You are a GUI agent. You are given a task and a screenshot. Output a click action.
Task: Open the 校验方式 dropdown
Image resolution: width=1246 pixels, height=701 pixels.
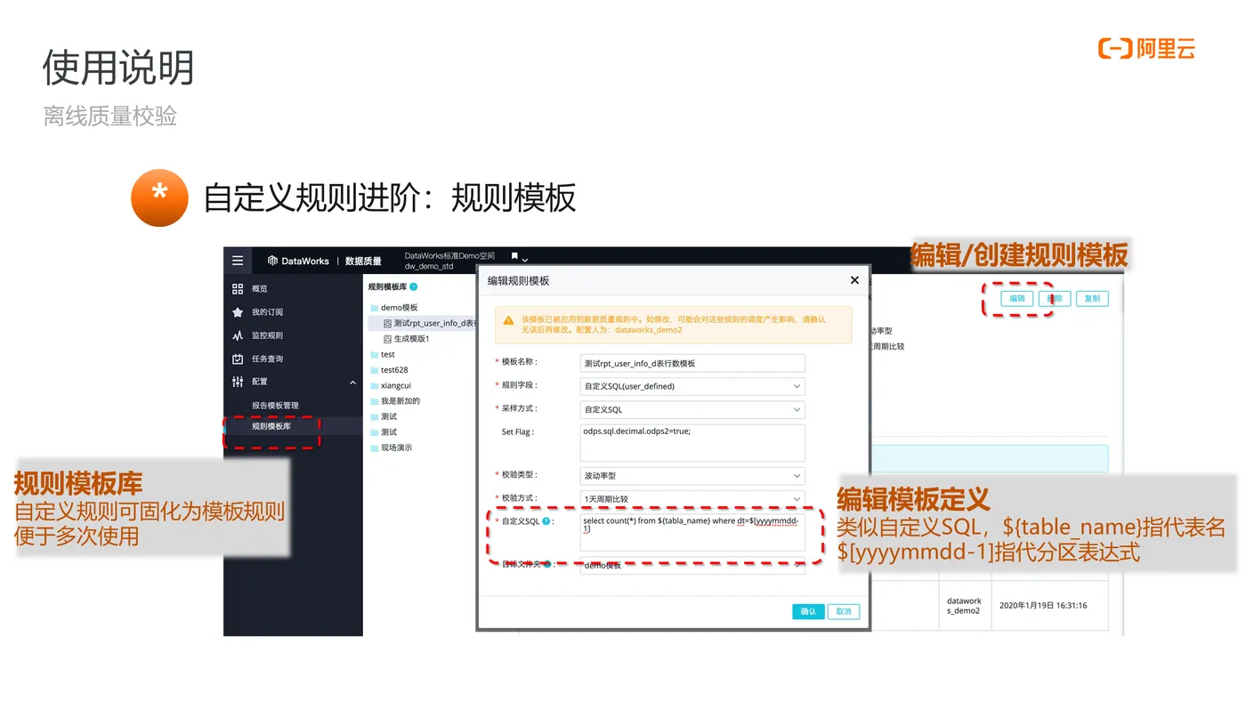click(692, 499)
